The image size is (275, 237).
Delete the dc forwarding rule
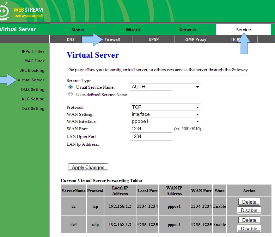[249, 202]
